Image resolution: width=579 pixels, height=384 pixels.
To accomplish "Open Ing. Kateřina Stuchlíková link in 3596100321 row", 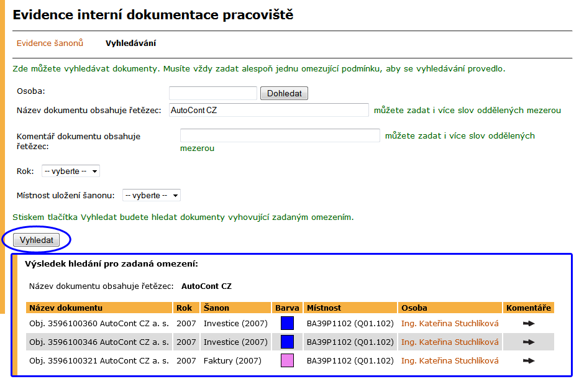I will coord(450,361).
